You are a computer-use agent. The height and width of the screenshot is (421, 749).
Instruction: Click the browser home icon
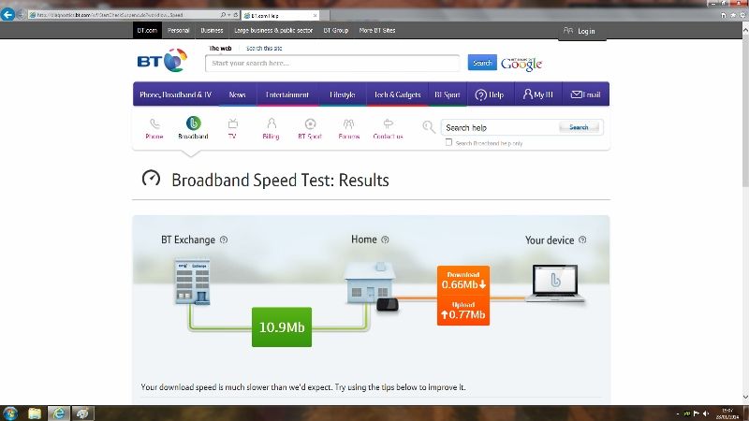(x=724, y=15)
